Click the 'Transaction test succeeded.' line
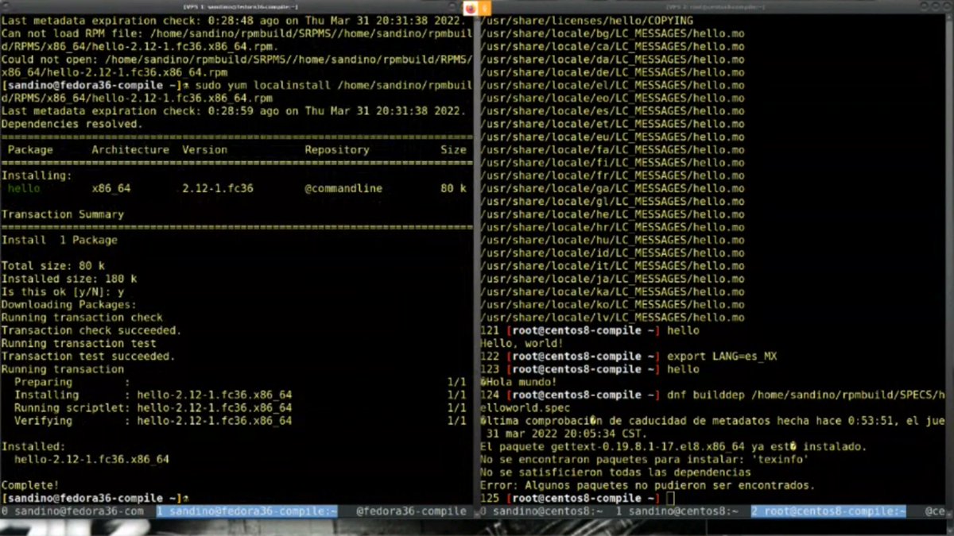 (88, 357)
